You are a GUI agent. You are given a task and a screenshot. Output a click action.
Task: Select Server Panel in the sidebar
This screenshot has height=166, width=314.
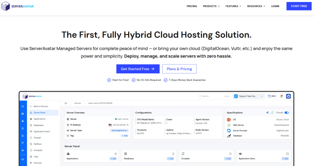(44, 113)
